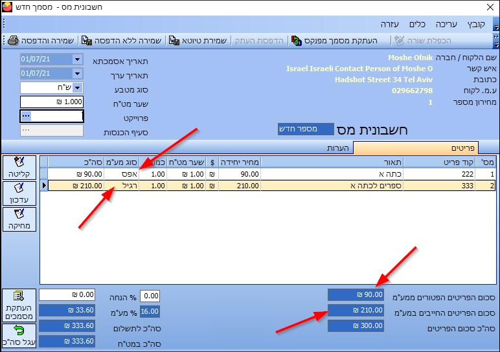The height and width of the screenshot is (352, 500).
Task: Expand the סוג מטבע currency dropdown
Action: click(x=78, y=88)
